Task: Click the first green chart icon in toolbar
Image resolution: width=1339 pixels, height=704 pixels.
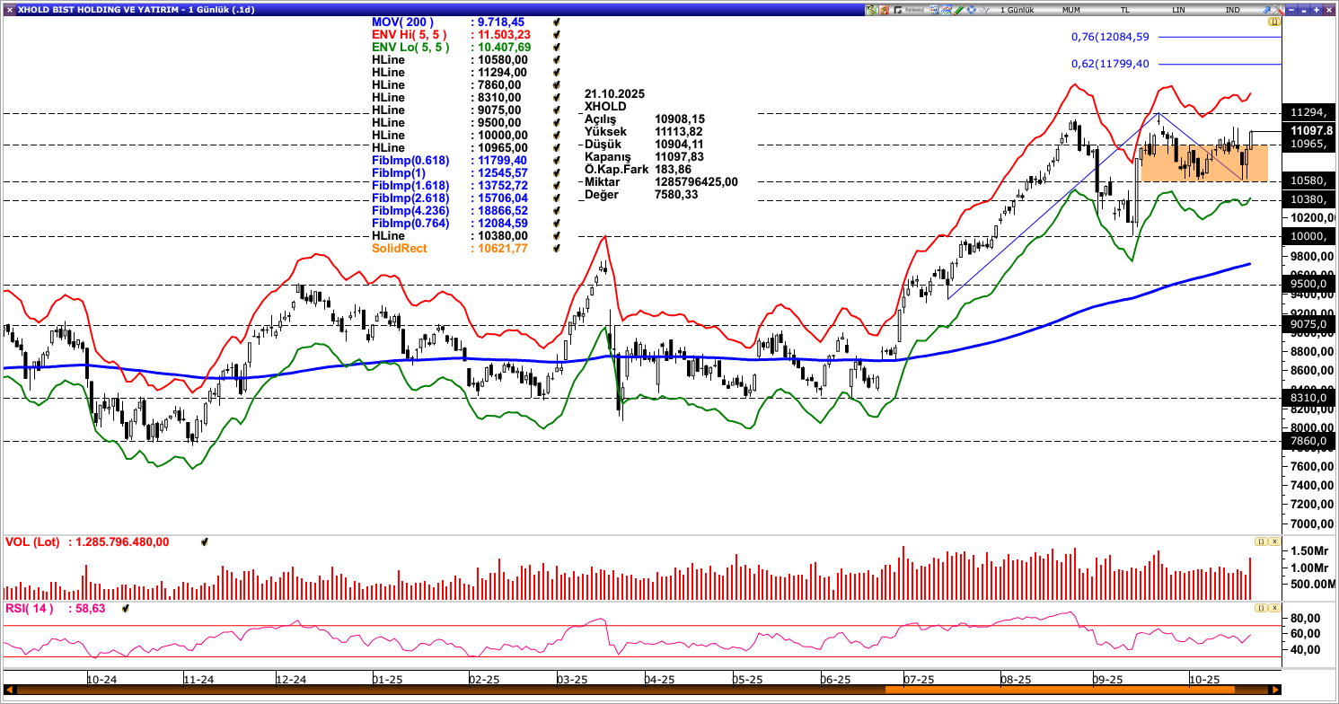Action: point(871,10)
